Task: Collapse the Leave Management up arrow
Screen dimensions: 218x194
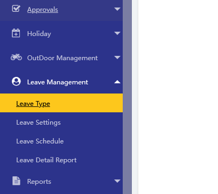Action: point(117,82)
